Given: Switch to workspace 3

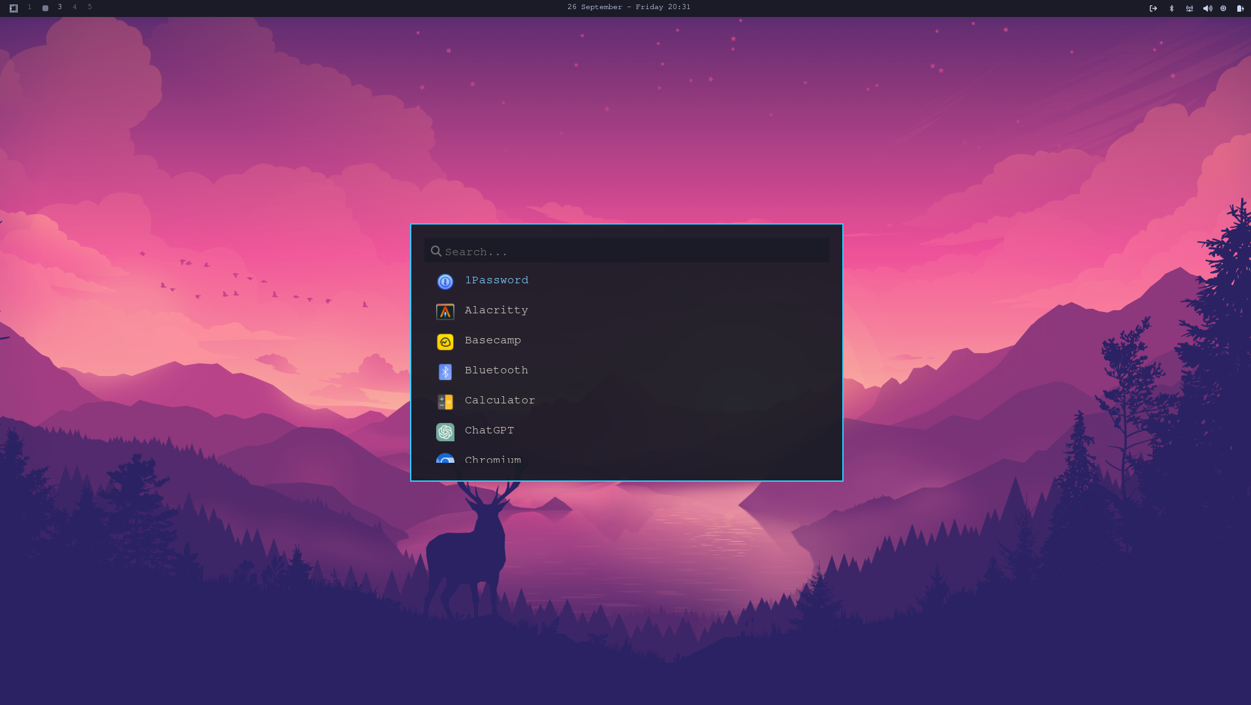Looking at the screenshot, I should 59,7.
